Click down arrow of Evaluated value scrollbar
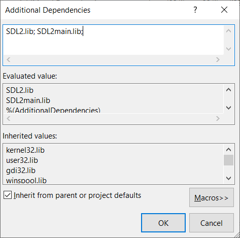240x238 pixels. point(229,108)
